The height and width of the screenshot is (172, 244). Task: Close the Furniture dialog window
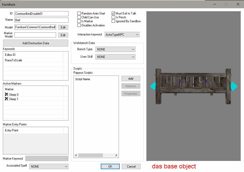click(x=238, y=4)
